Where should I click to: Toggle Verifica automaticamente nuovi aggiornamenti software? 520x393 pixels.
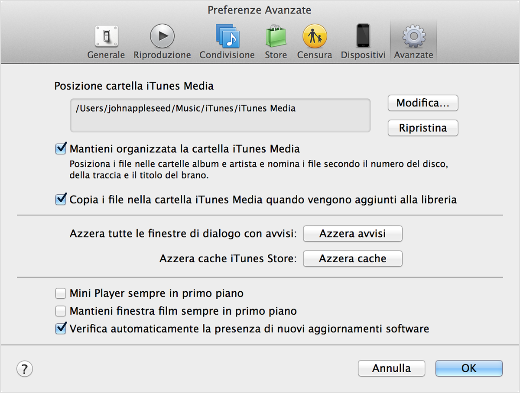(x=61, y=329)
